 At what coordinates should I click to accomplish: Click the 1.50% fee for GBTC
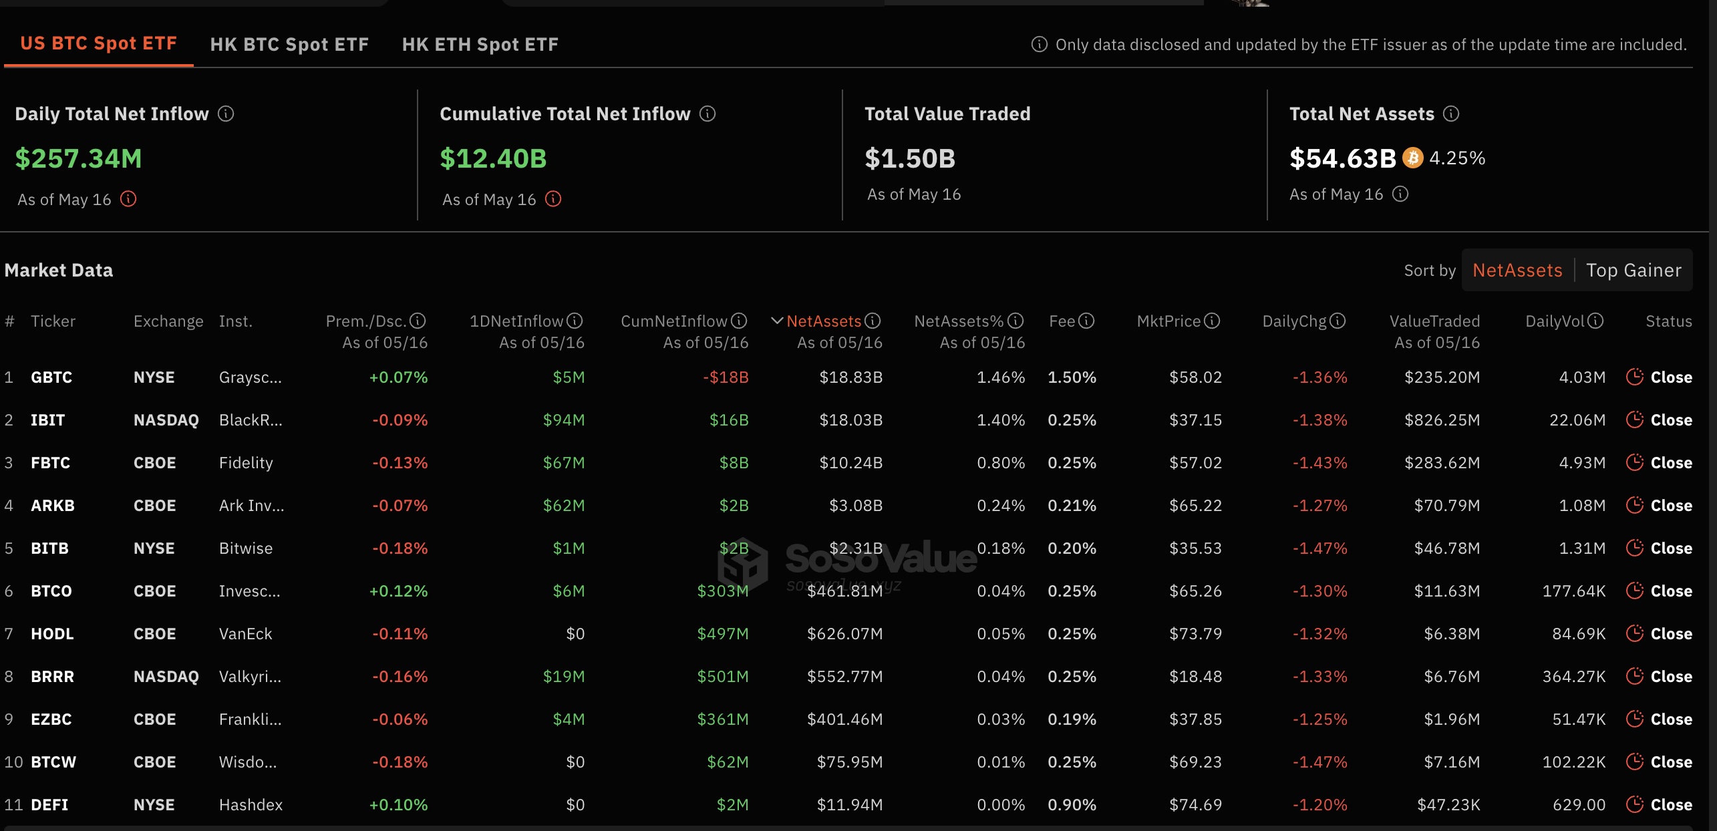pyautogui.click(x=1072, y=377)
